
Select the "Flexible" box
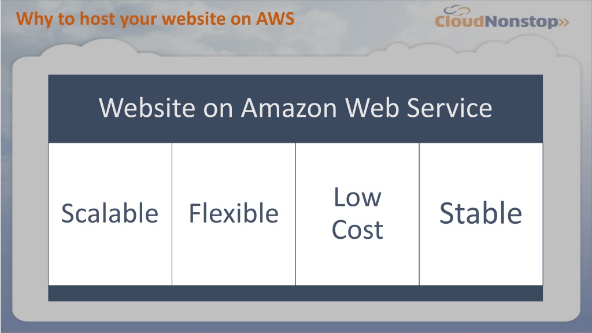pos(234,214)
